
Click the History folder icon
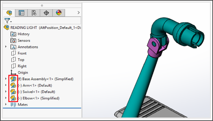click(x=13, y=34)
